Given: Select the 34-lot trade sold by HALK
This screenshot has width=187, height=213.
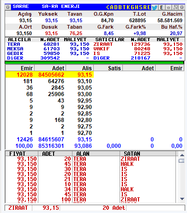Looking at the screenshot, I should [90, 189].
